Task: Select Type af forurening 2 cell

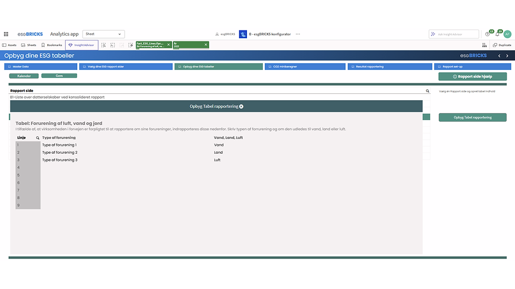Action: coord(60,152)
